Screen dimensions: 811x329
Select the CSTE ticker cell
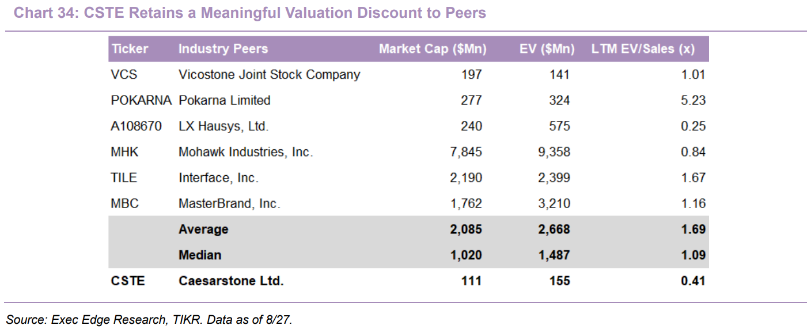coord(128,281)
